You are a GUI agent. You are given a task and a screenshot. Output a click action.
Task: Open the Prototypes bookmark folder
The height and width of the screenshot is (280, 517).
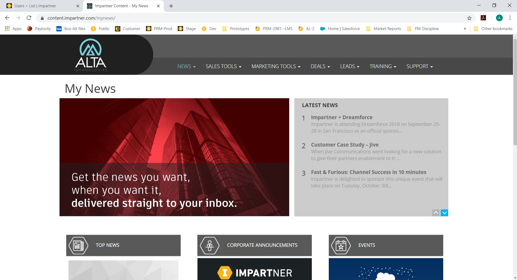pyautogui.click(x=236, y=29)
